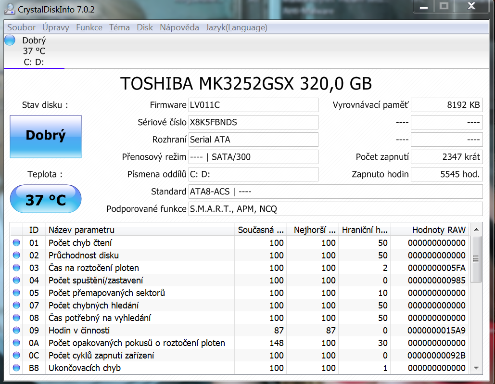This screenshot has width=495, height=384.
Task: Click status icon of row 08 Čas potřebný na vyhledání
Action: pyautogui.click(x=16, y=318)
